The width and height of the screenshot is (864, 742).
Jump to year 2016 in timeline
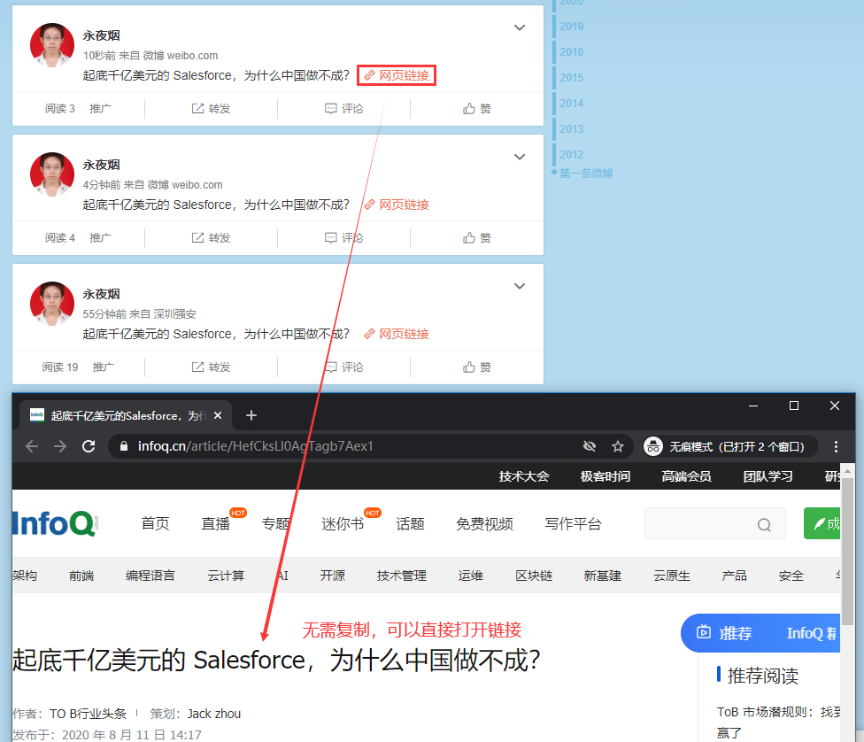coord(571,52)
